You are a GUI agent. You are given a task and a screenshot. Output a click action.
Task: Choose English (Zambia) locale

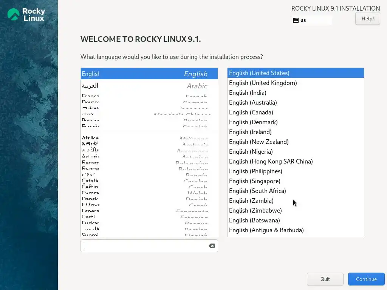pos(296,201)
